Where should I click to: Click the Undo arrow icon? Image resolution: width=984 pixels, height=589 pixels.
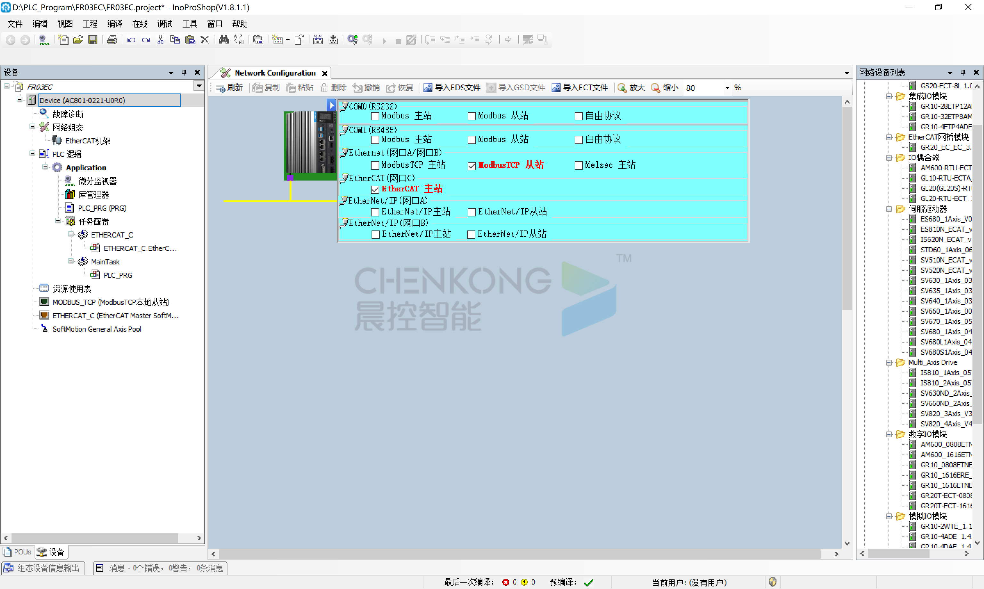tap(131, 40)
